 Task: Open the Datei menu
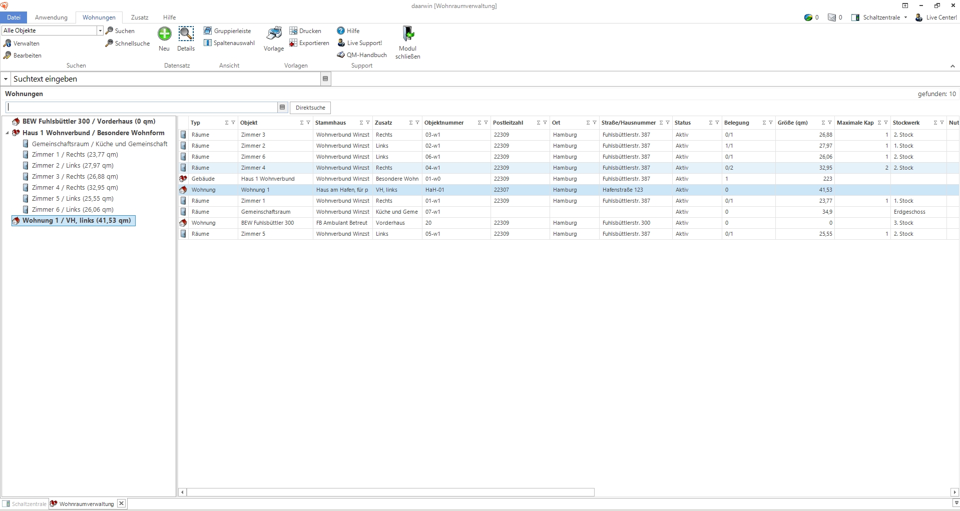(14, 18)
